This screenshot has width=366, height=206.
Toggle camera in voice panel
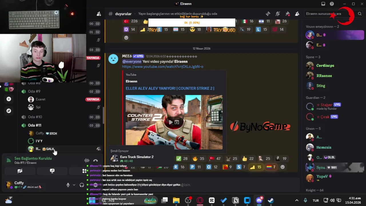pos(20,171)
